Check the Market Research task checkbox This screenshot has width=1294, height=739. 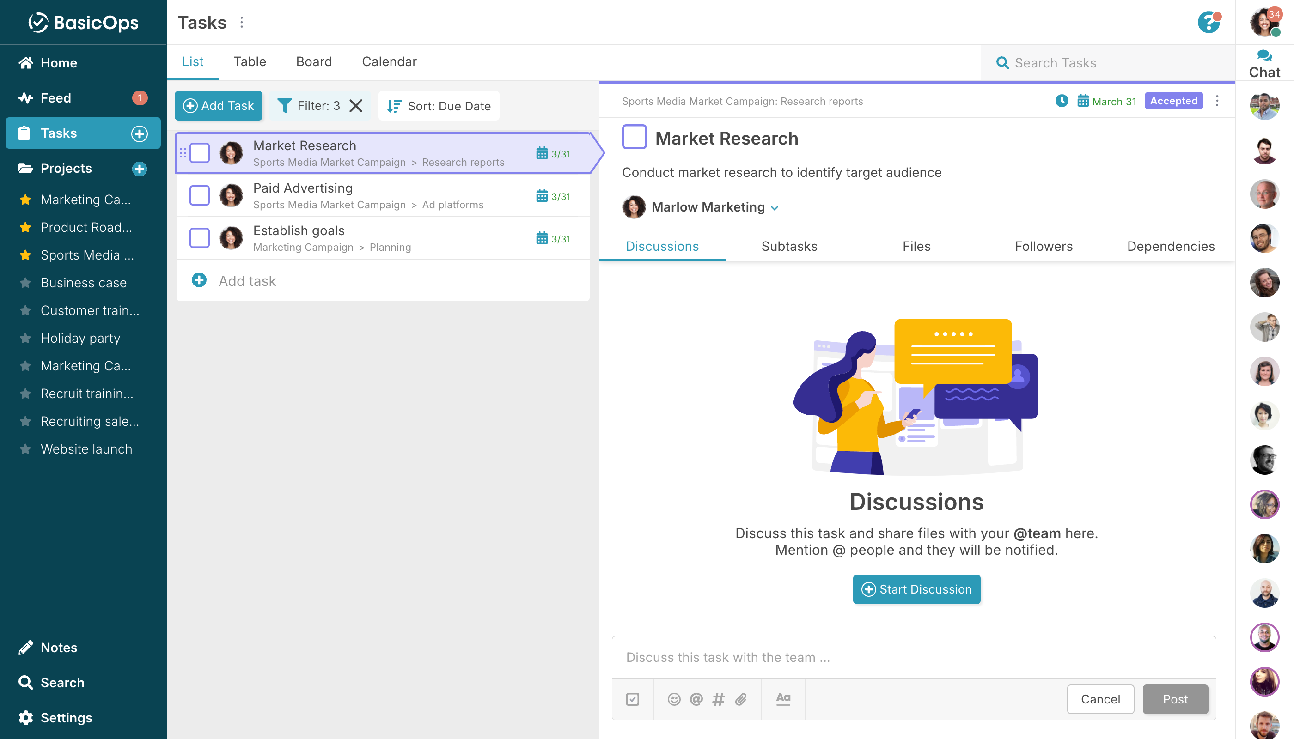200,152
